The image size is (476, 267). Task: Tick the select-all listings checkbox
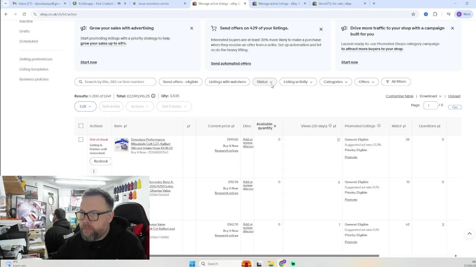tap(81, 126)
